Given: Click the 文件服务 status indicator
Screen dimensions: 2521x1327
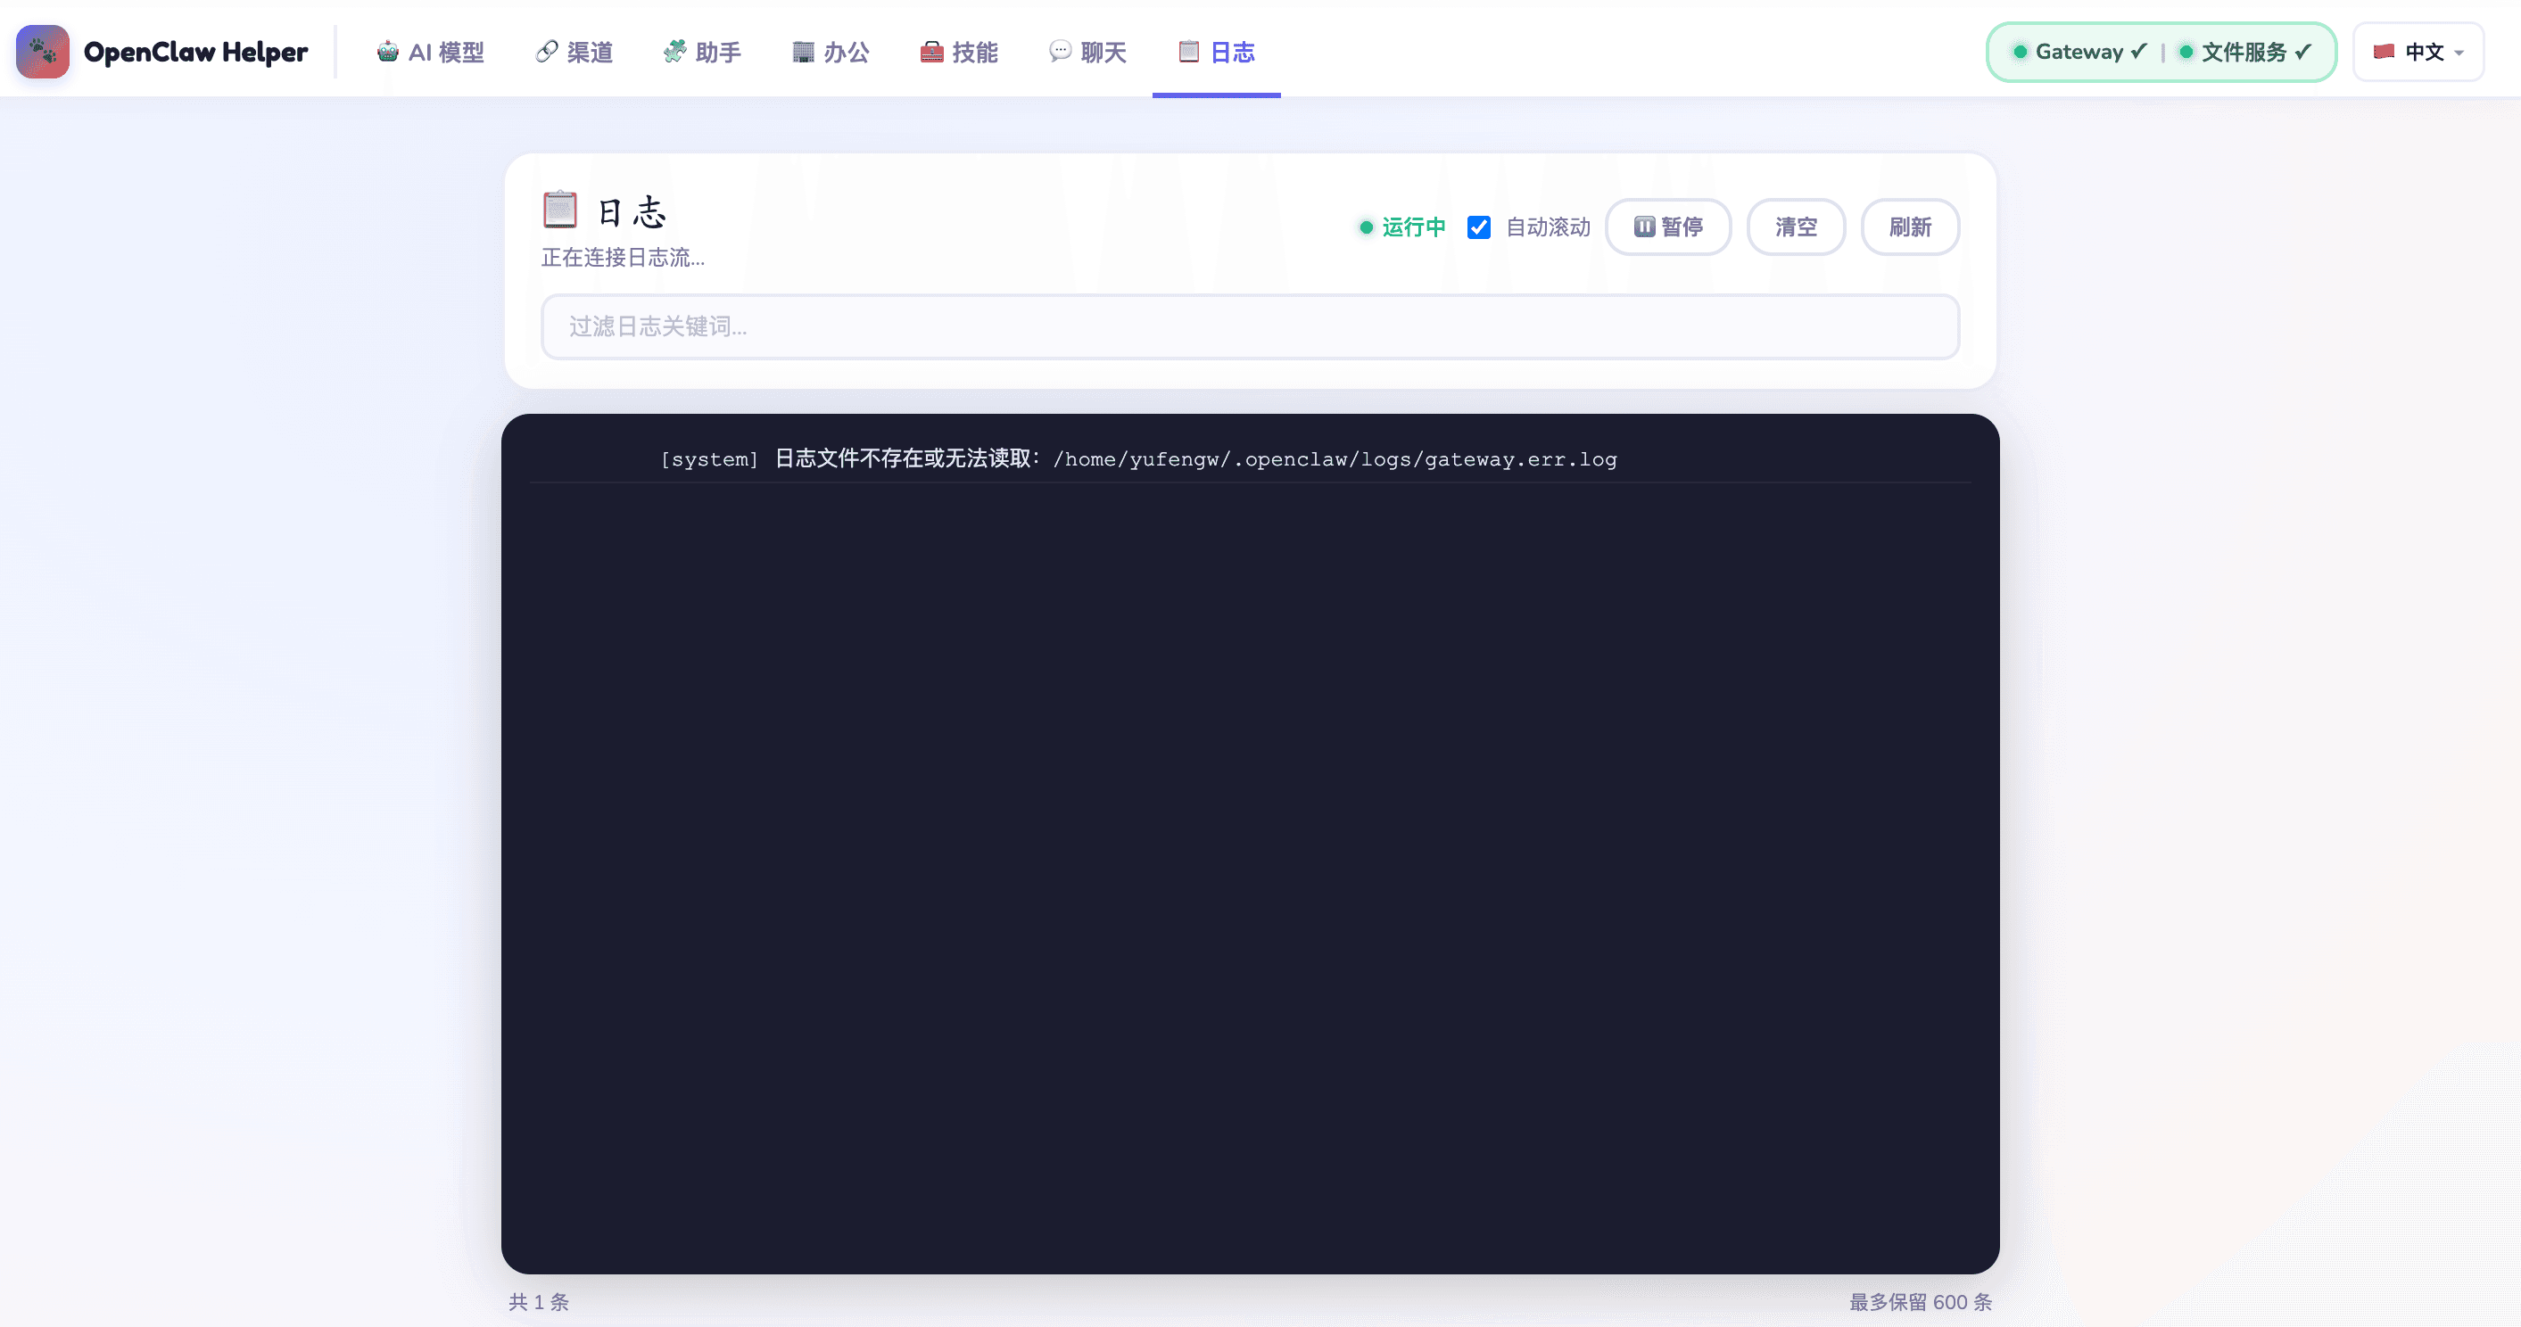Looking at the screenshot, I should coord(2244,52).
